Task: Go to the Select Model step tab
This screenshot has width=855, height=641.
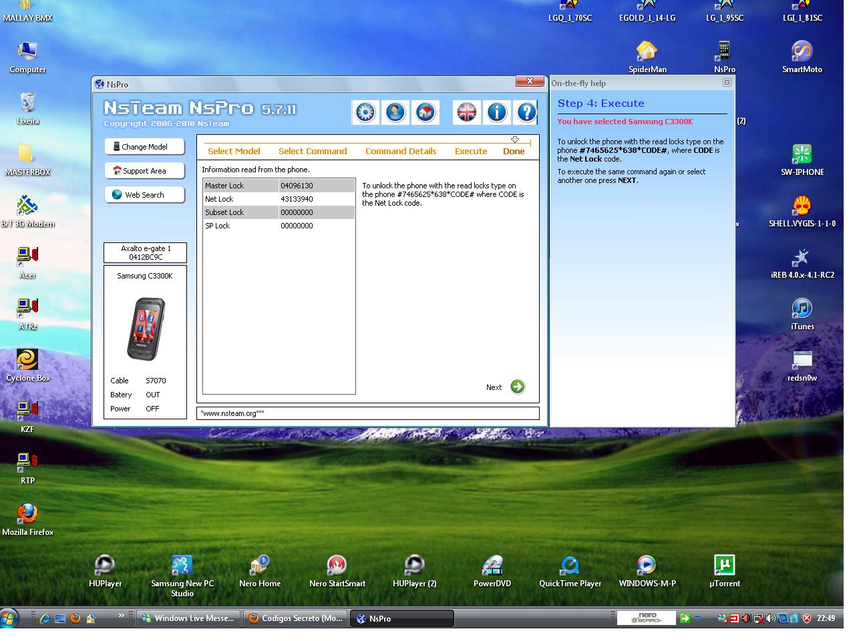Action: [234, 152]
